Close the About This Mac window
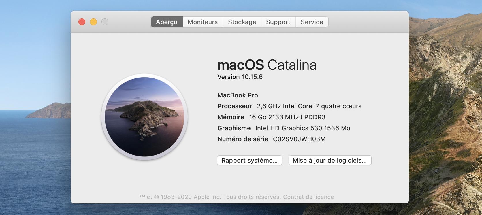 (82, 22)
